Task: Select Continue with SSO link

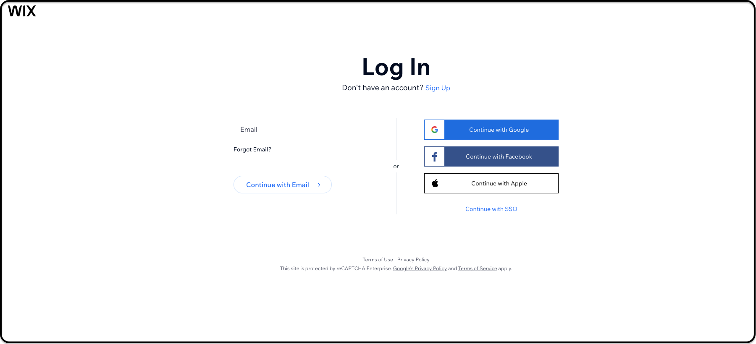Action: pos(491,209)
